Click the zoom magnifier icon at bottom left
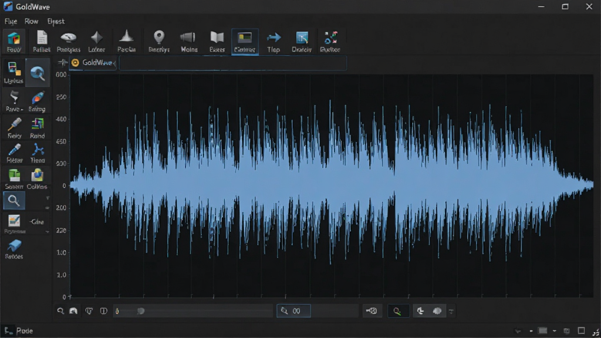 pyautogui.click(x=60, y=311)
